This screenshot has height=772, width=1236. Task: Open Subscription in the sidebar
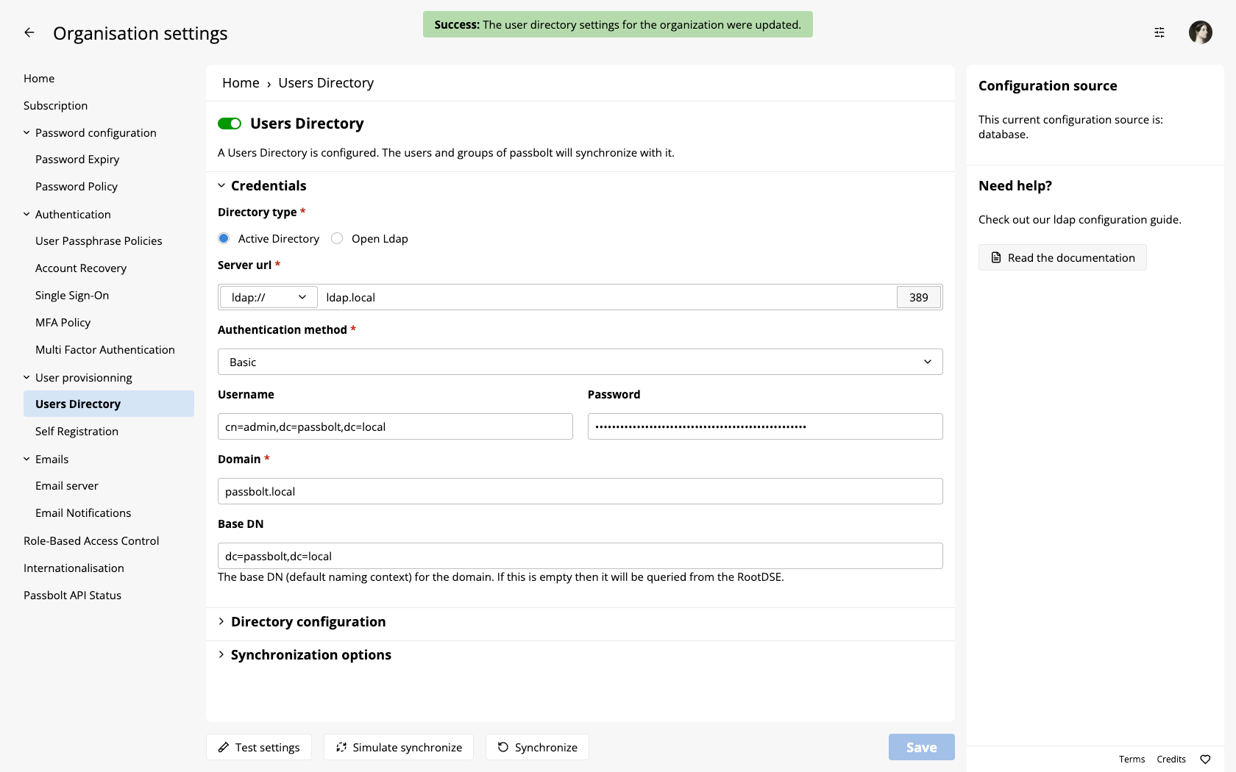pyautogui.click(x=55, y=106)
